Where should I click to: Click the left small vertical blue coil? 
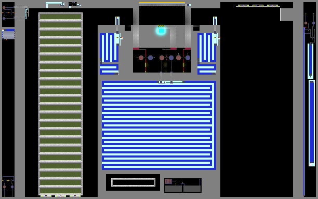tap(109, 48)
